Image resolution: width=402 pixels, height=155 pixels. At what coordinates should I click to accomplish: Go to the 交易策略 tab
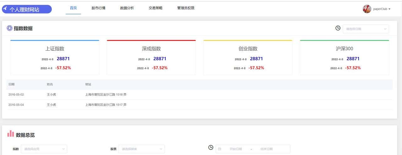155,8
